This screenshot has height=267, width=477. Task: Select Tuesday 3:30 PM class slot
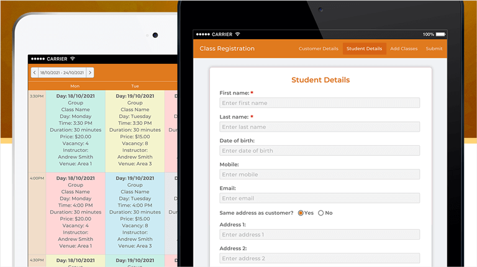[135, 130]
